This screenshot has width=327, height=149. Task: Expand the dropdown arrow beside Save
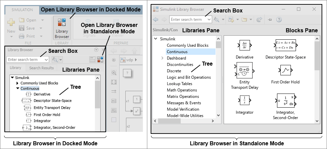pyautogui.click(x=41, y=28)
